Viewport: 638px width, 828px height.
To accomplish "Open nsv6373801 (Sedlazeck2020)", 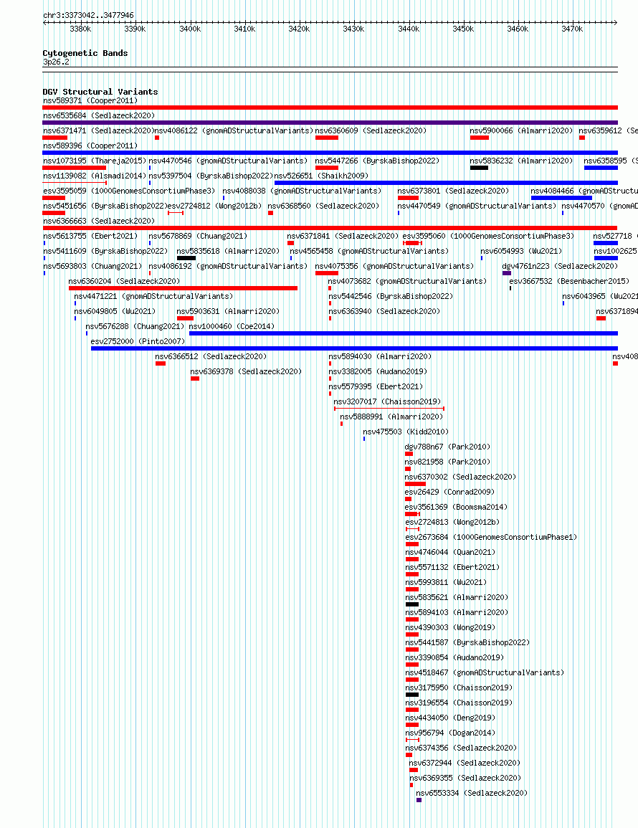I will pyautogui.click(x=453, y=191).
